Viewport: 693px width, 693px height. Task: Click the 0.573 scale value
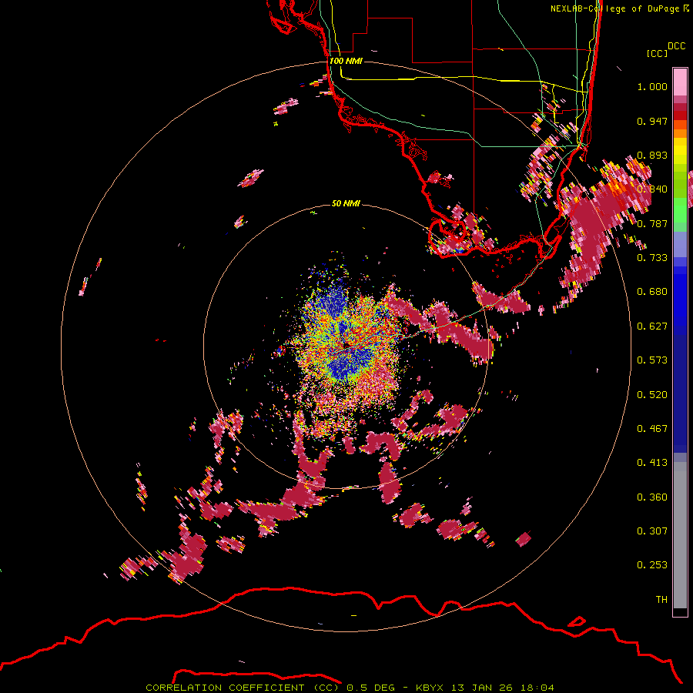pyautogui.click(x=652, y=360)
